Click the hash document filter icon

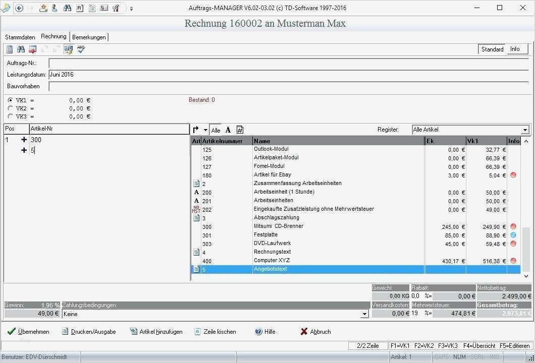(240, 130)
